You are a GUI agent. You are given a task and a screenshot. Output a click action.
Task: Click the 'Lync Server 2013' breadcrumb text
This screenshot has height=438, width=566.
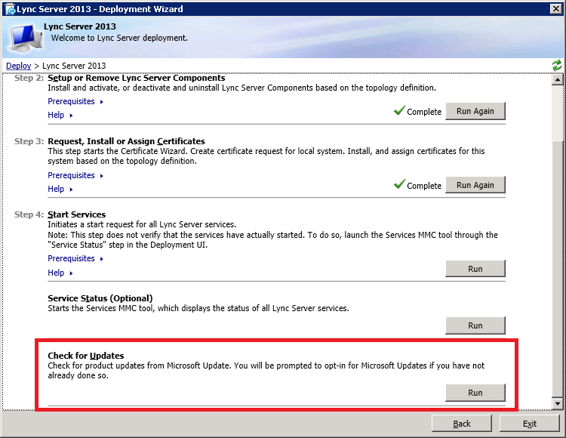coord(74,66)
